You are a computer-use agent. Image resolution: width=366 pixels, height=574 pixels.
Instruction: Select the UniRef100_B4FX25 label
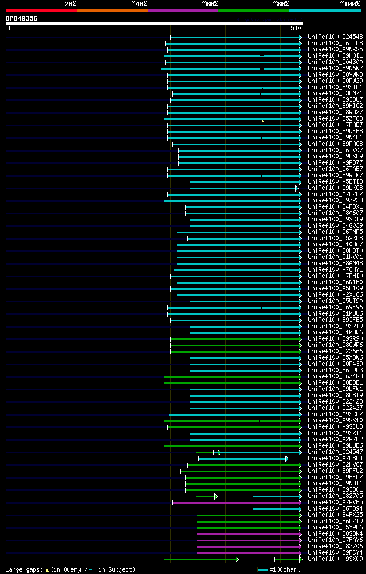(335, 515)
